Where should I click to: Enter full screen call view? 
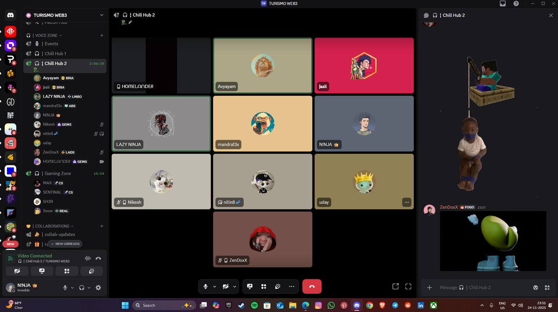point(408,286)
